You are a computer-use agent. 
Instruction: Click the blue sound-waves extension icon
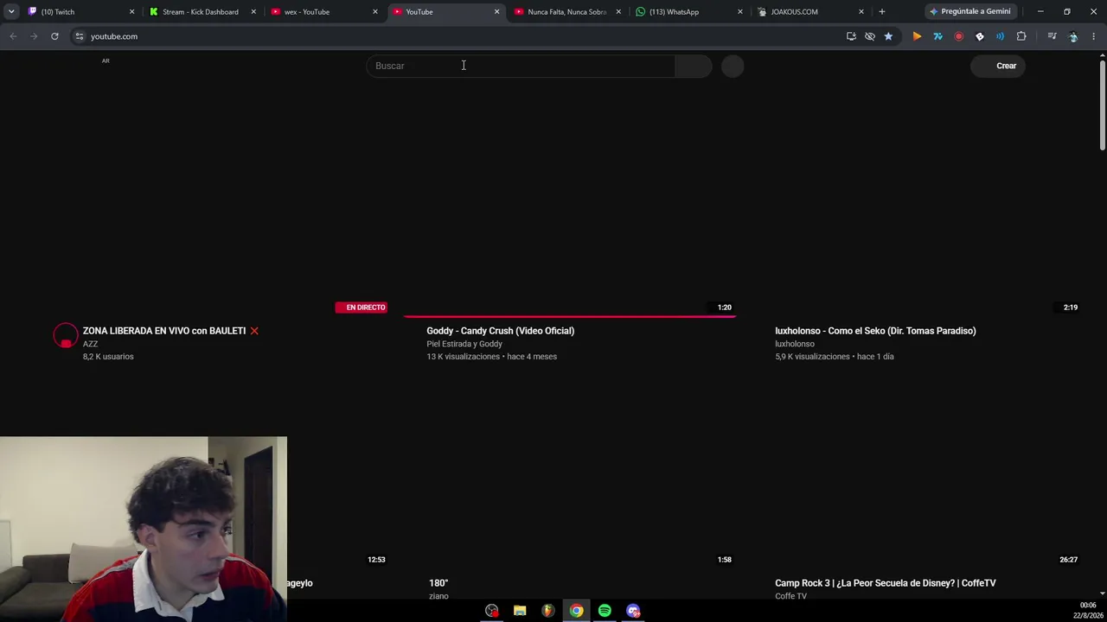(x=1000, y=36)
